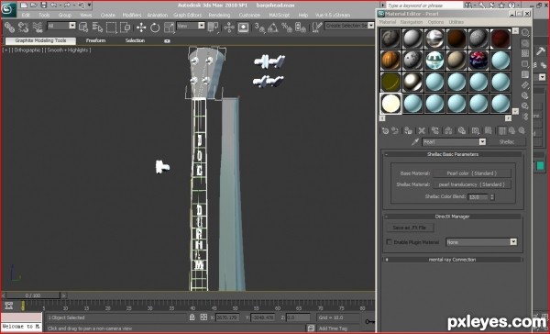Click Reset Map/Material to Default icon
This screenshot has height=334, width=550.
(422, 131)
